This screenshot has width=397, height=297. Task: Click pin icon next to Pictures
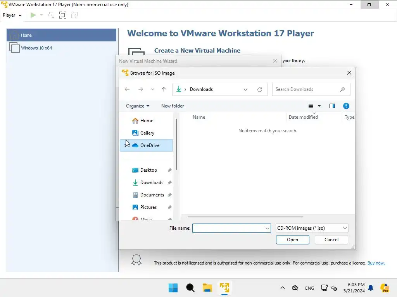[x=170, y=207]
